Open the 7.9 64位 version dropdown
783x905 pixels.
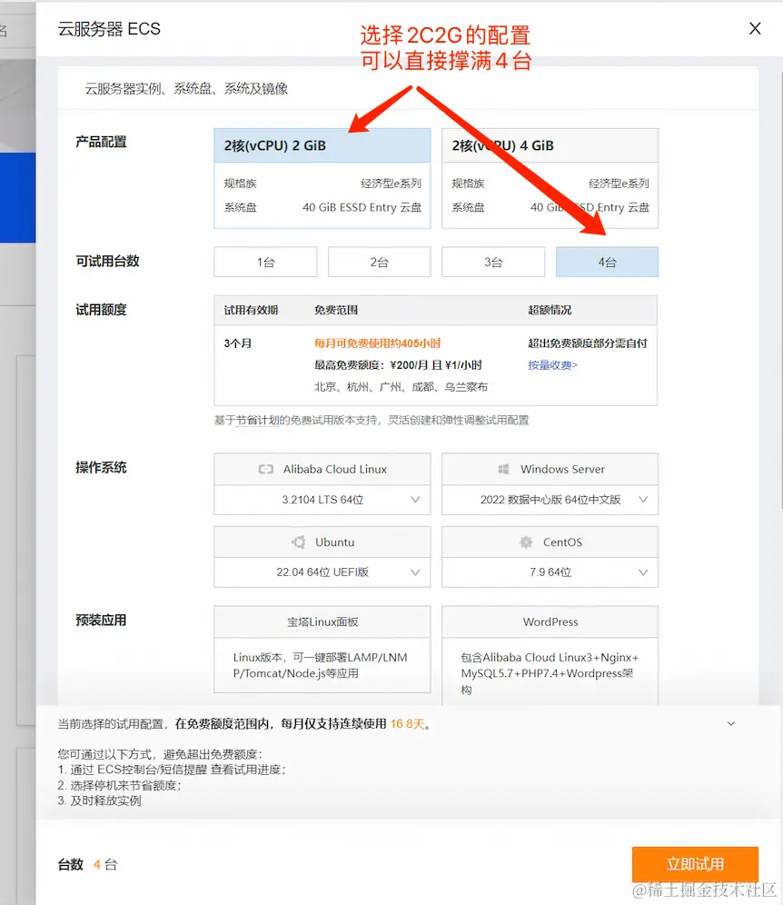click(x=550, y=572)
